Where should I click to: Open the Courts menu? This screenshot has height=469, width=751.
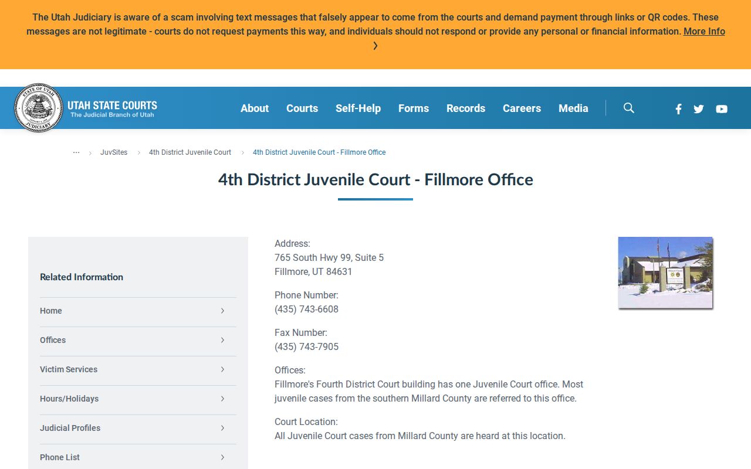[302, 108]
